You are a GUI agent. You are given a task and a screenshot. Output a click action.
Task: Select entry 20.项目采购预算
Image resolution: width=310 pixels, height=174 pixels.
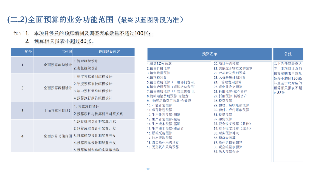coord(226,64)
